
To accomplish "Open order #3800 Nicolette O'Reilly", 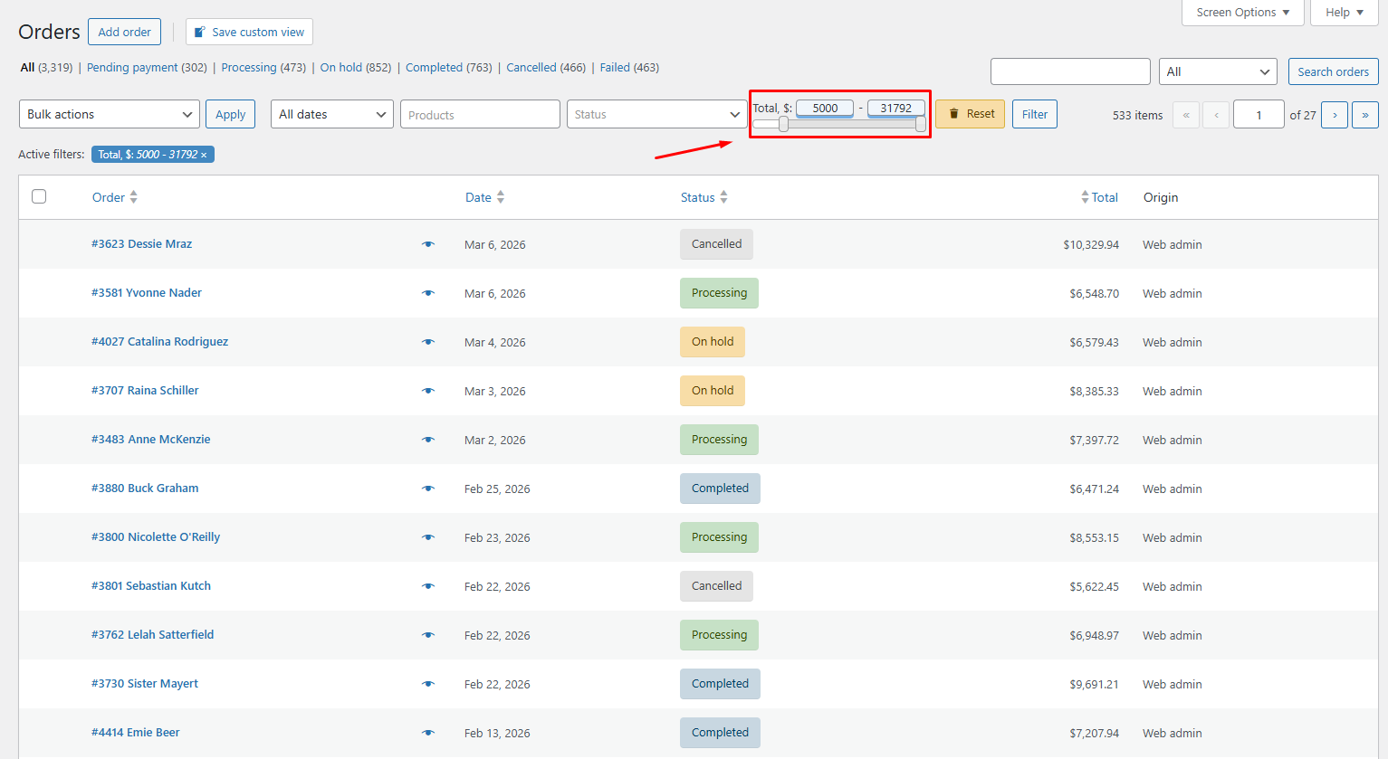I will coord(156,537).
